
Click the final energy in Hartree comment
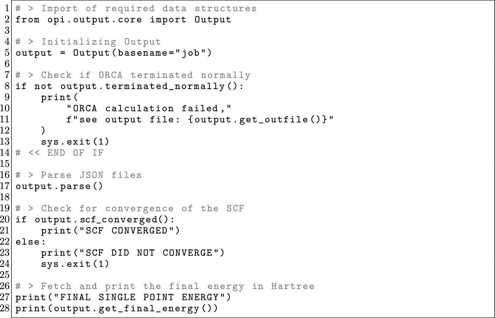(165, 286)
